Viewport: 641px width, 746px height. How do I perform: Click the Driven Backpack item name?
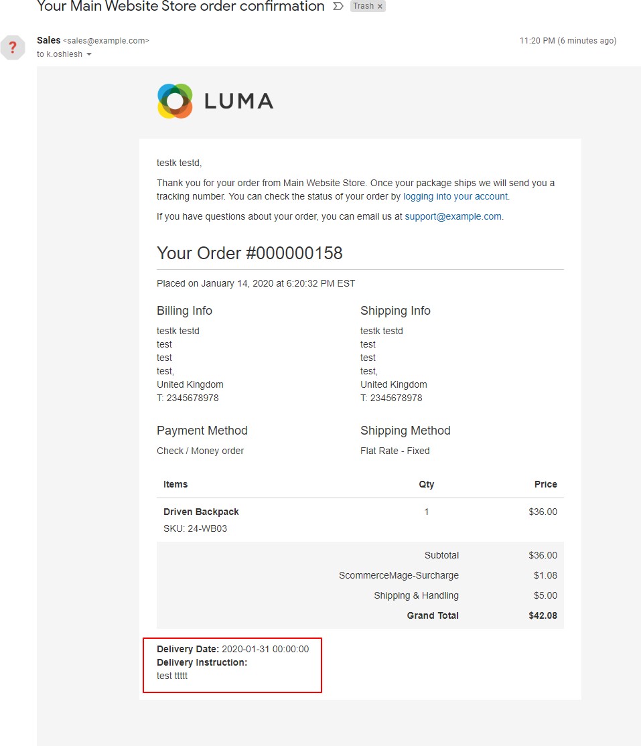201,512
